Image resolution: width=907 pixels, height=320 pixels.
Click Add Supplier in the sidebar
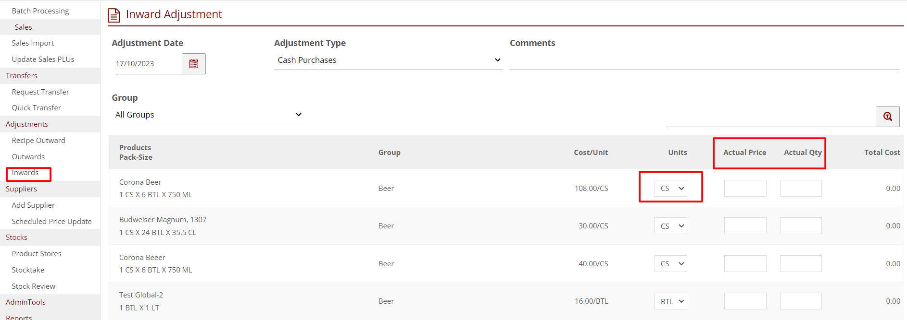click(33, 205)
